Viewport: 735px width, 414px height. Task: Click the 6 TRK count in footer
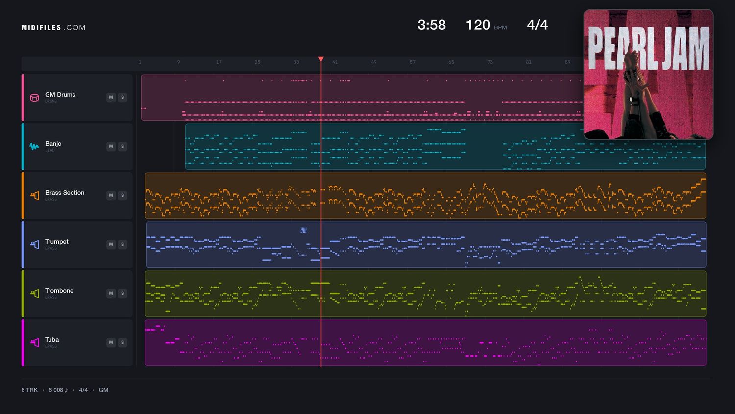tap(29, 390)
